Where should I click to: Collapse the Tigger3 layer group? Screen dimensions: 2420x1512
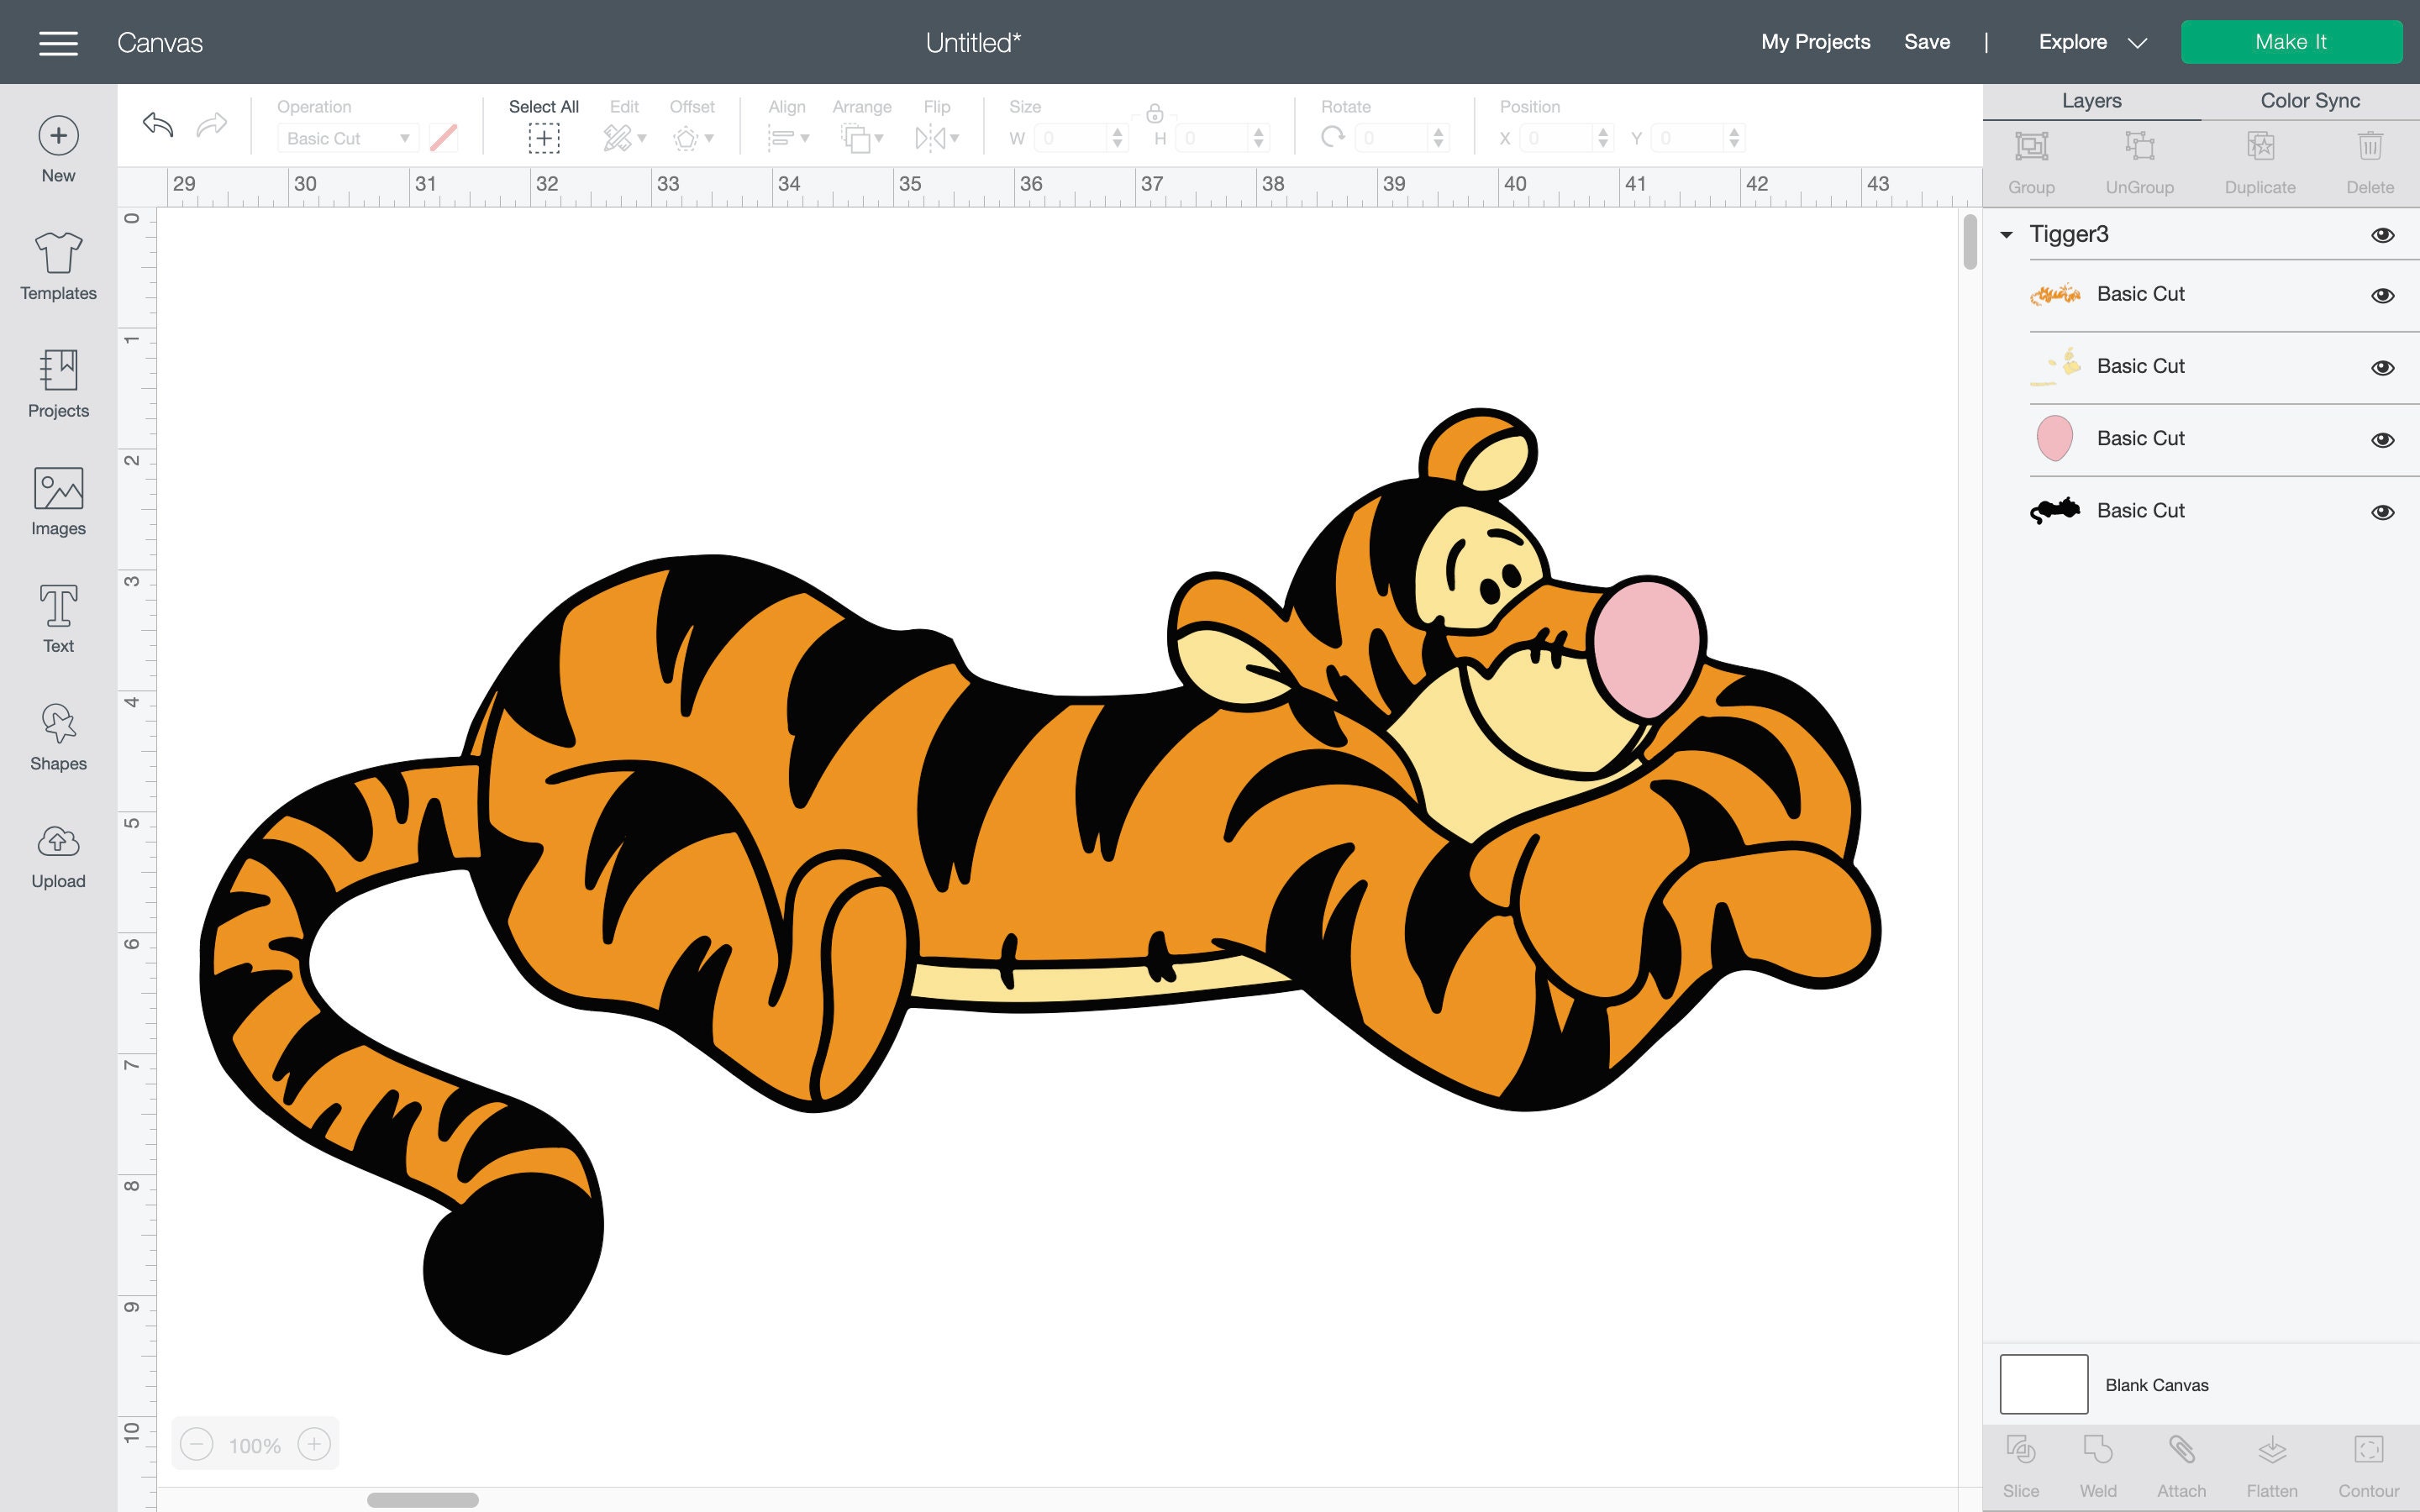point(2005,235)
